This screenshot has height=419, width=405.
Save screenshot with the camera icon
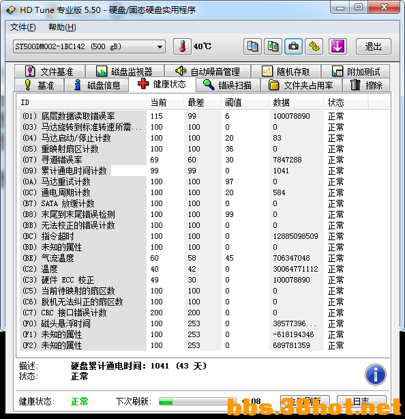(x=293, y=46)
